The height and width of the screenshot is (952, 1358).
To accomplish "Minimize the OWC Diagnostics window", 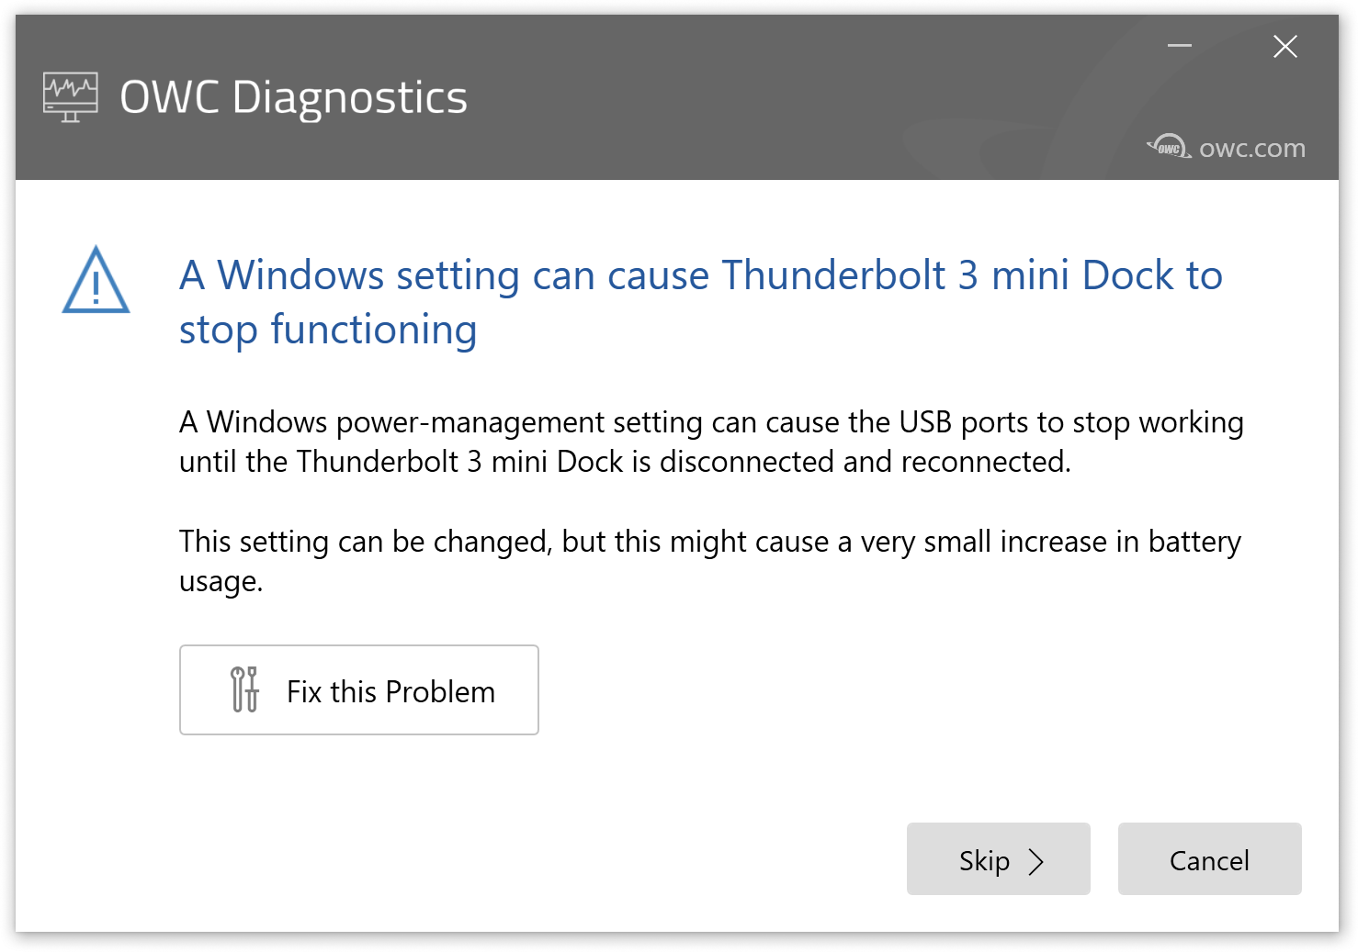I will click(1180, 46).
